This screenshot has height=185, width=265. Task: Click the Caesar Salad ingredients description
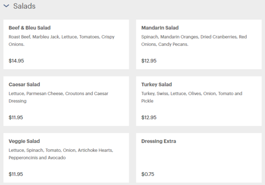point(58,97)
